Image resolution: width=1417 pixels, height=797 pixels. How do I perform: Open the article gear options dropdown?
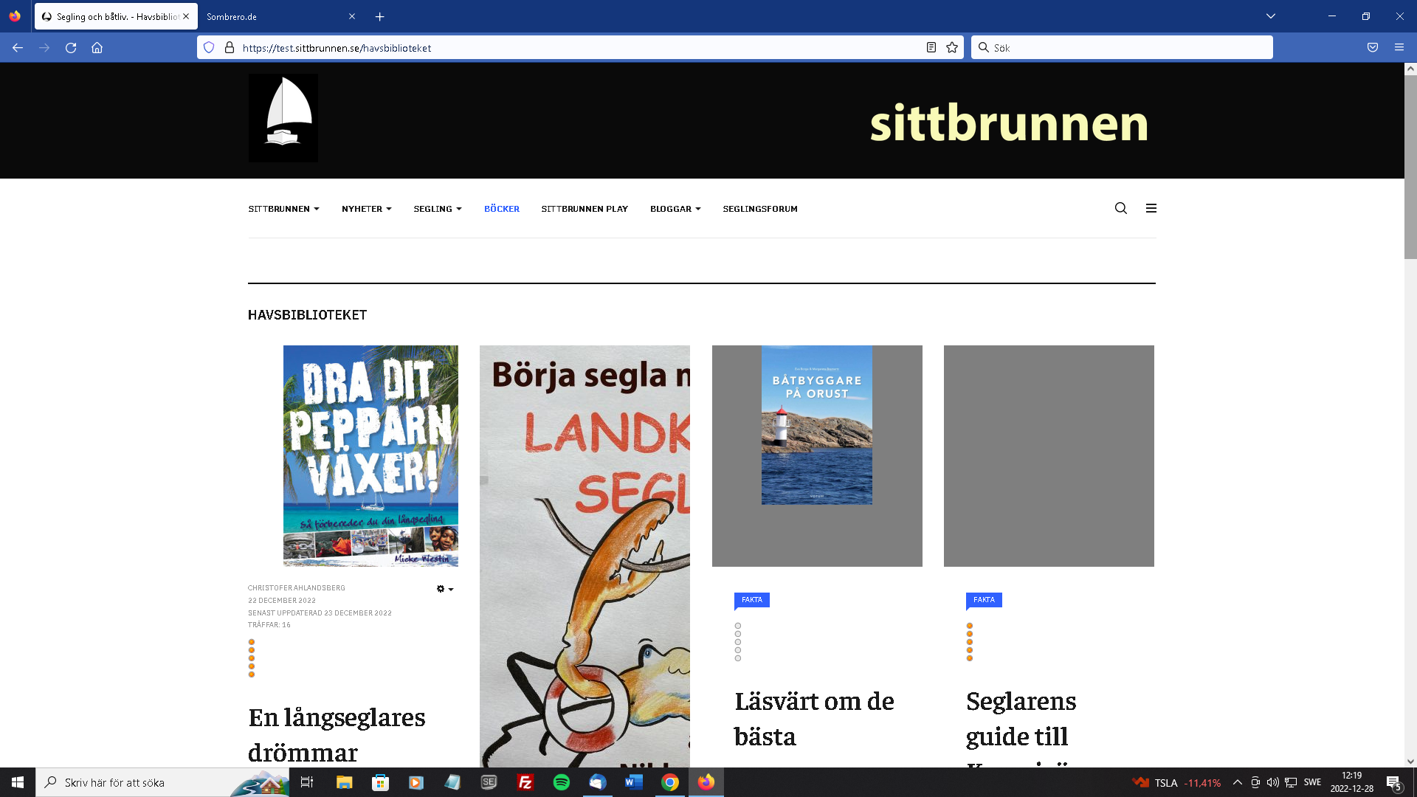tap(444, 589)
